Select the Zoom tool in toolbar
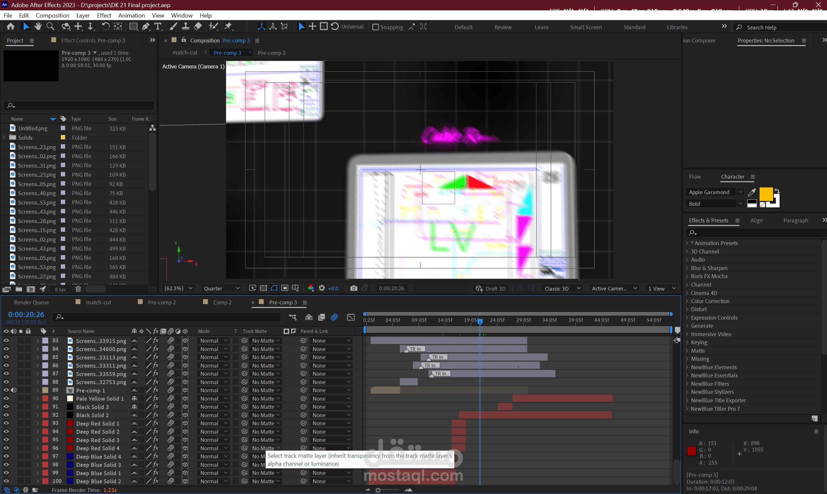Viewport: 827px width, 494px height. [50, 26]
